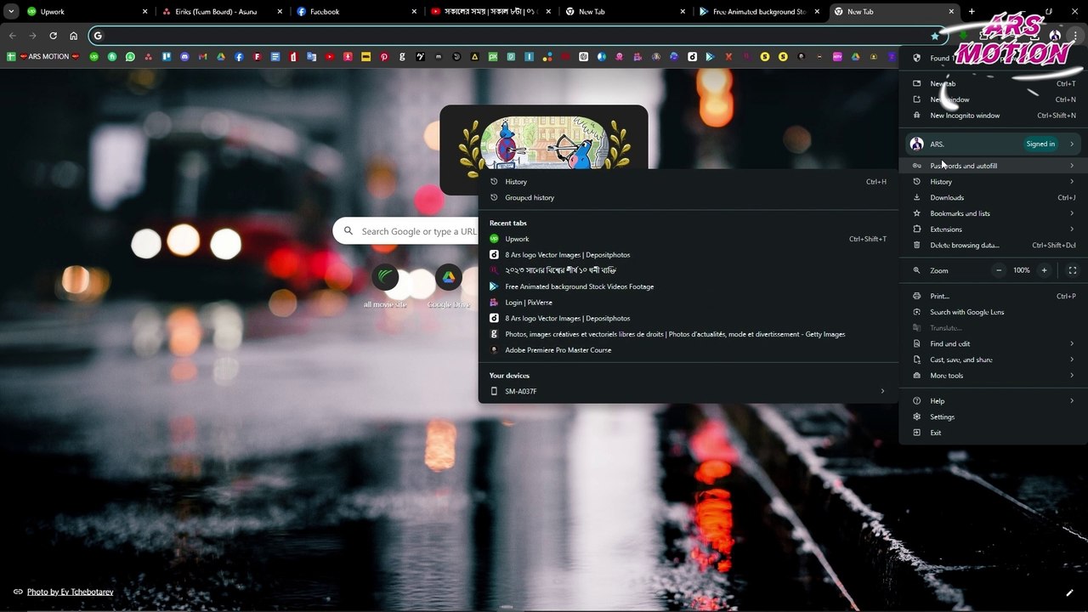The image size is (1088, 612).
Task: Click Exit in Chrome menu
Action: [993, 433]
